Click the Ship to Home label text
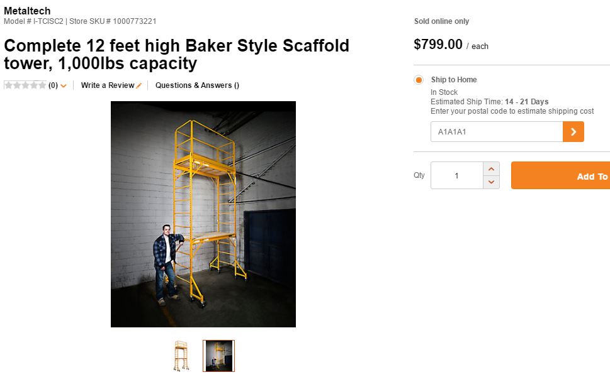 (x=453, y=80)
